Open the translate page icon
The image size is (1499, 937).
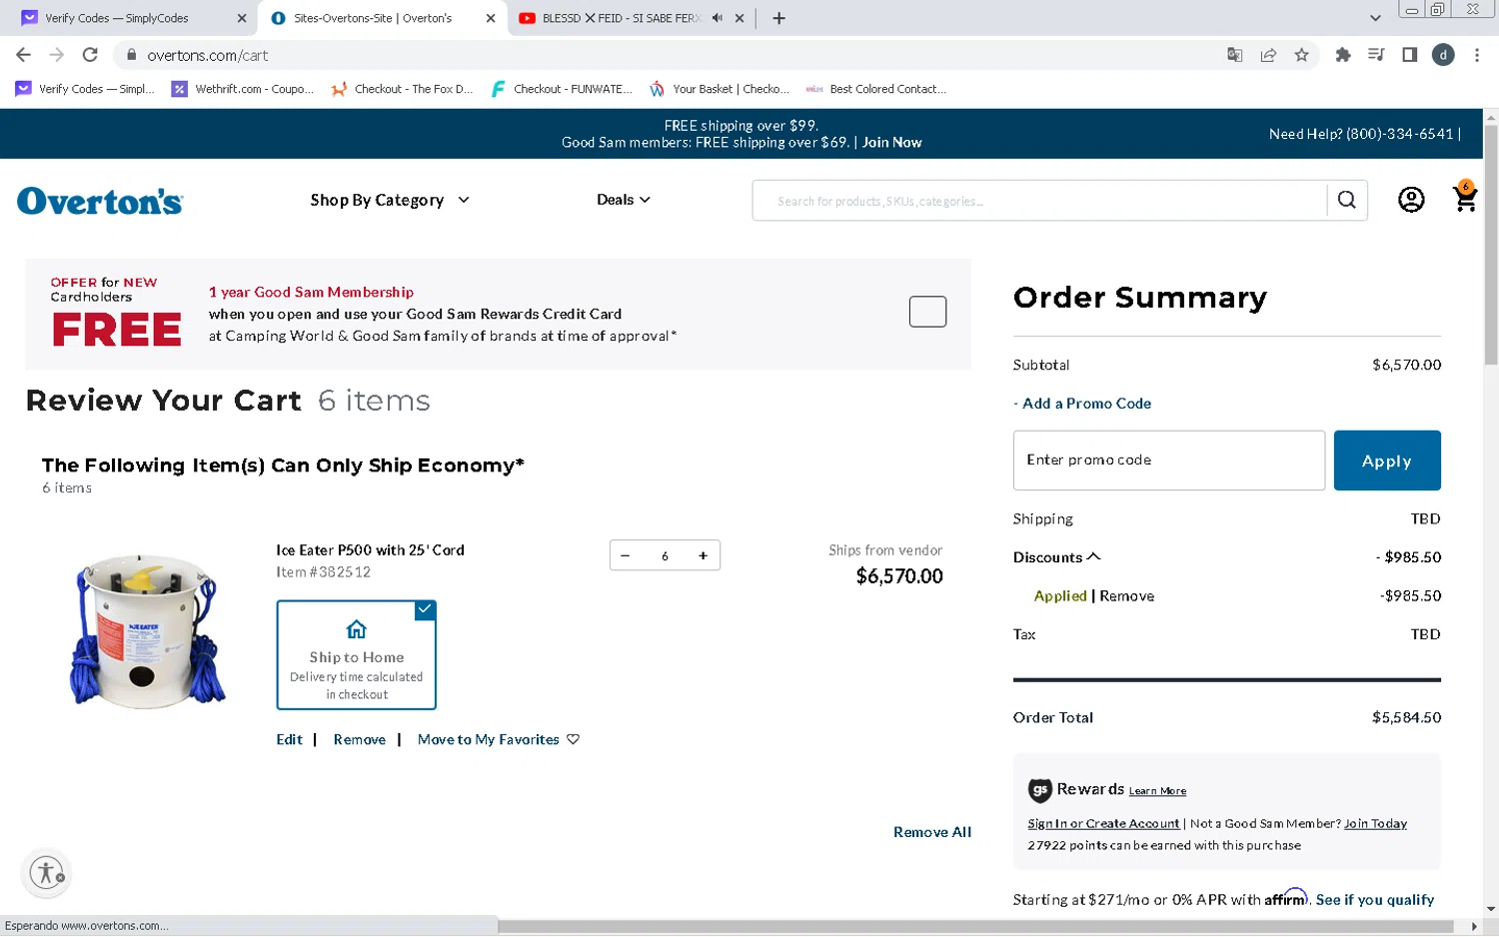pyautogui.click(x=1235, y=55)
